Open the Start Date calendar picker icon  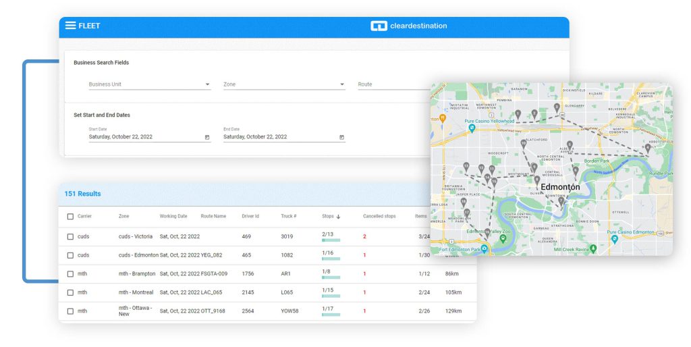coord(207,137)
